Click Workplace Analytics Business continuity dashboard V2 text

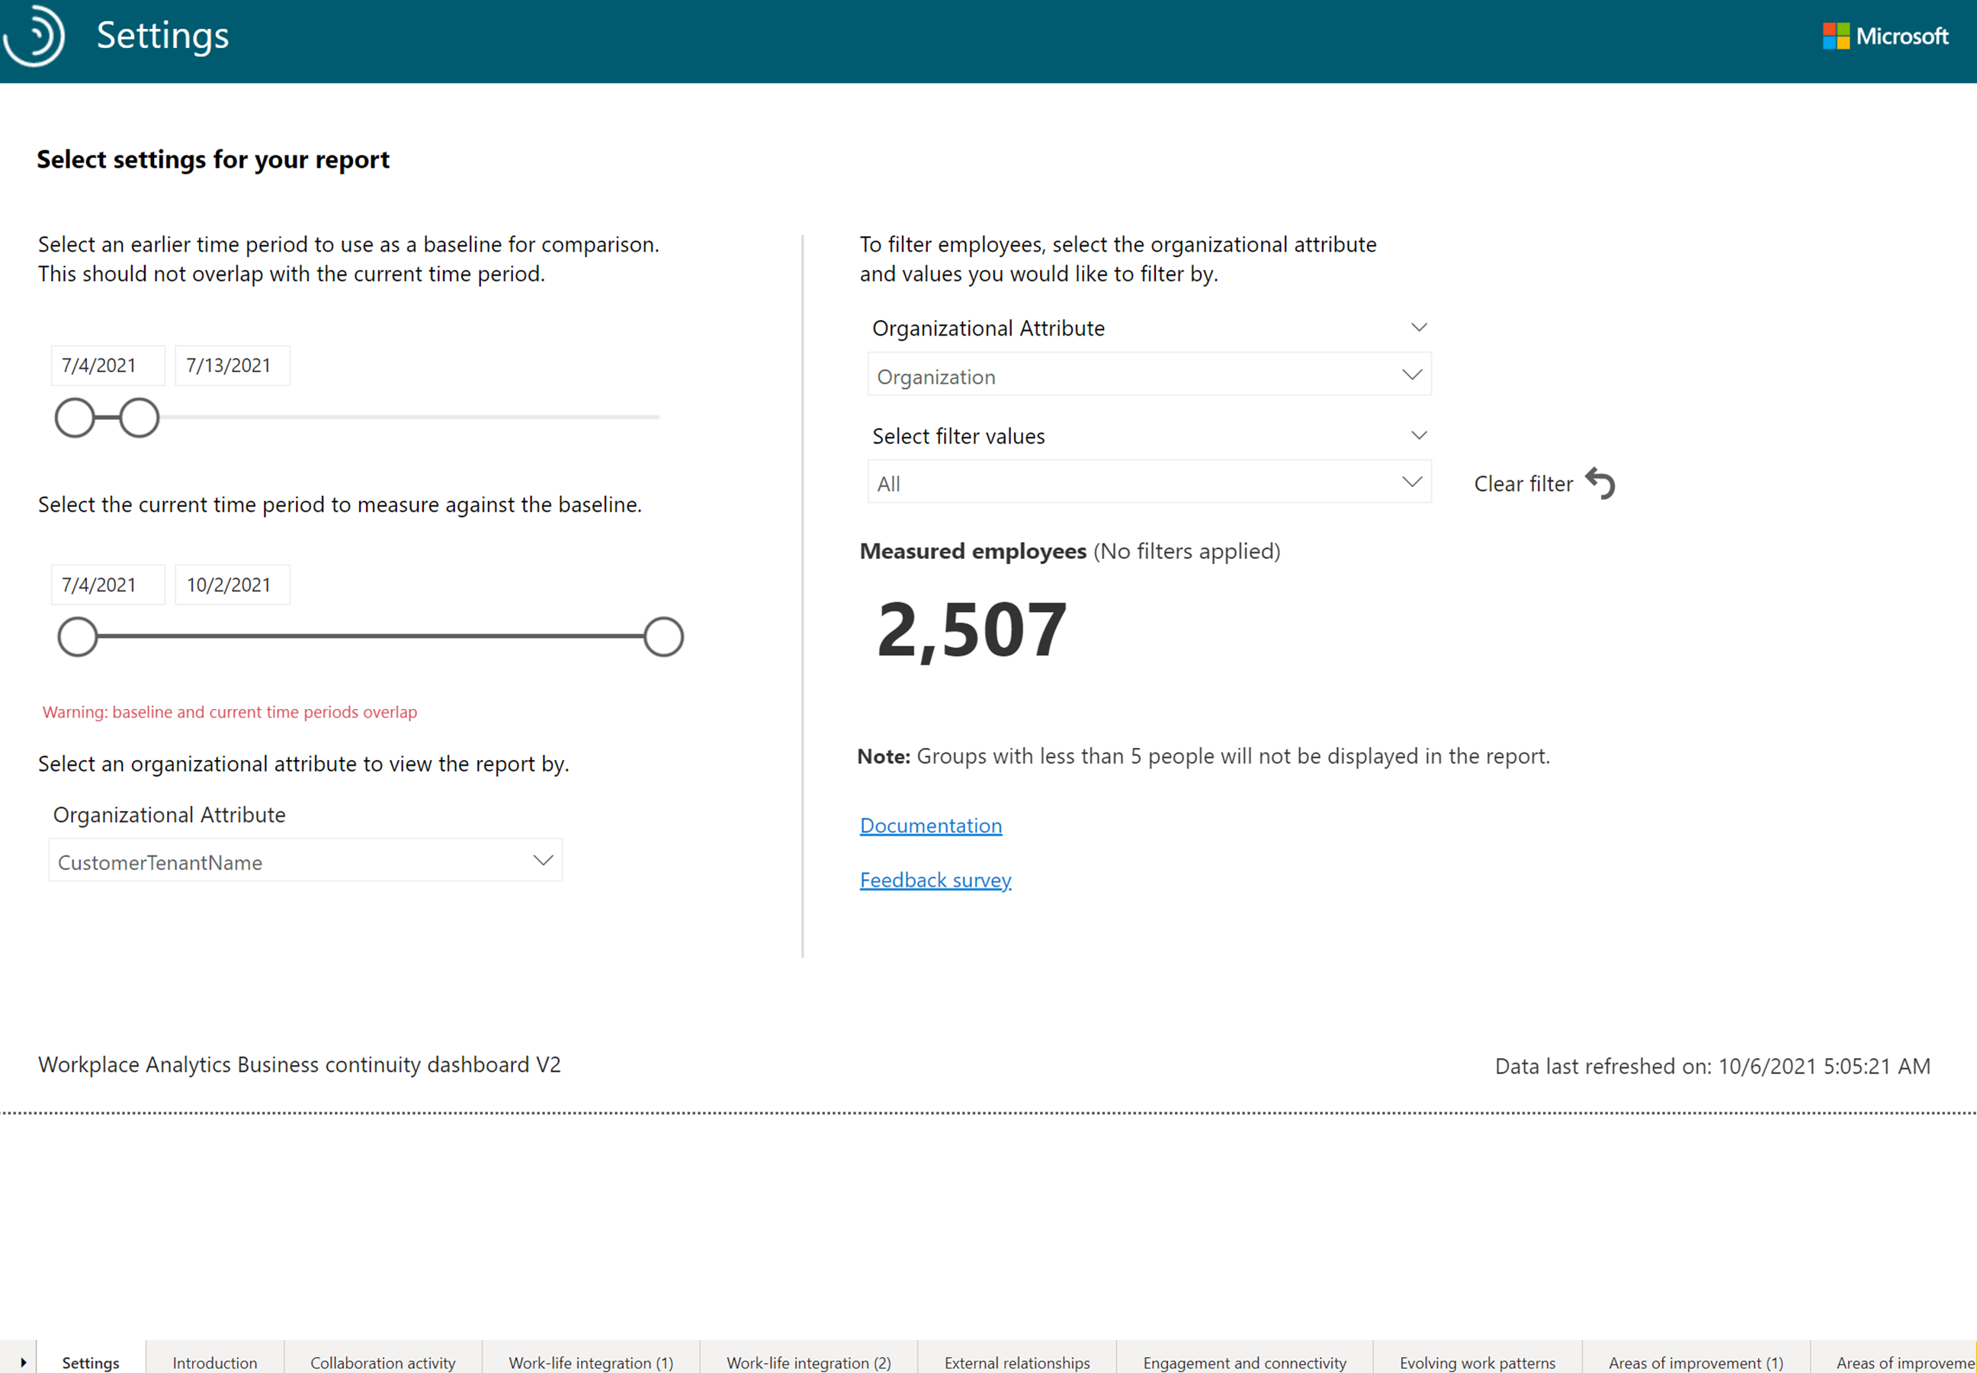click(x=300, y=1064)
